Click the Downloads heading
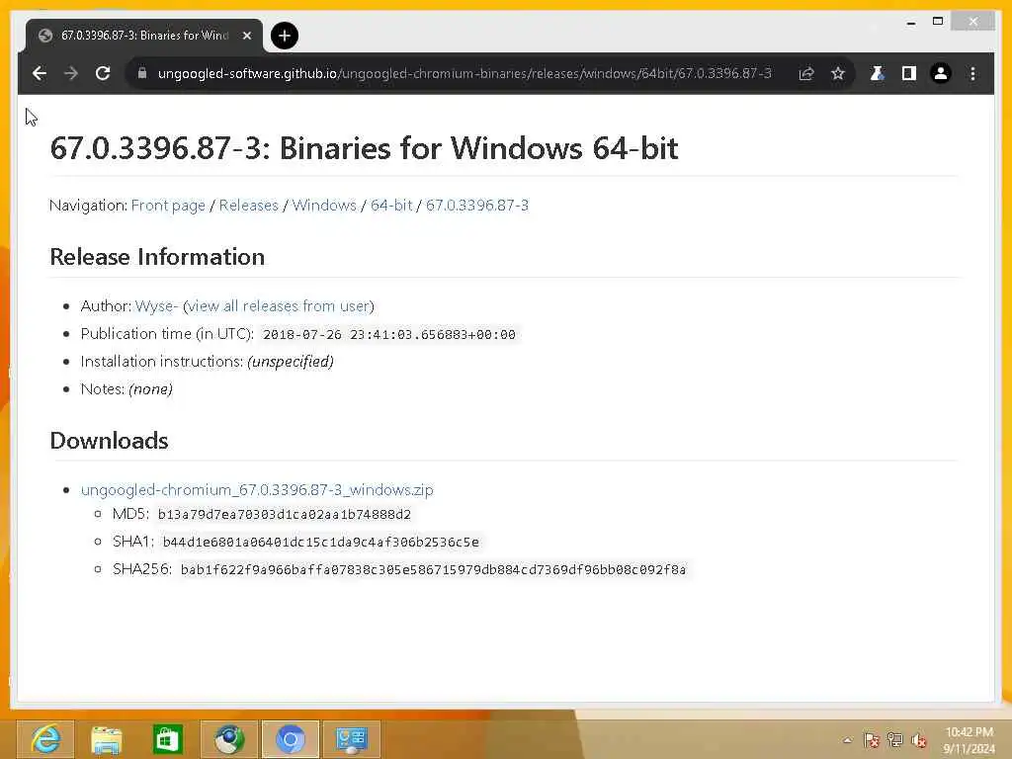 tap(109, 441)
